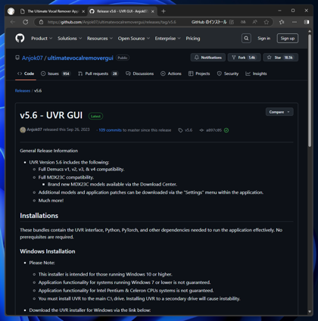This screenshot has width=318, height=321.
Task: Add page to favorites with star icon
Action: (x=267, y=22)
